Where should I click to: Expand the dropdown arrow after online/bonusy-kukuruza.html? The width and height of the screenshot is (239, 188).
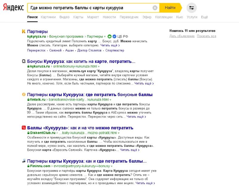point(99,67)
